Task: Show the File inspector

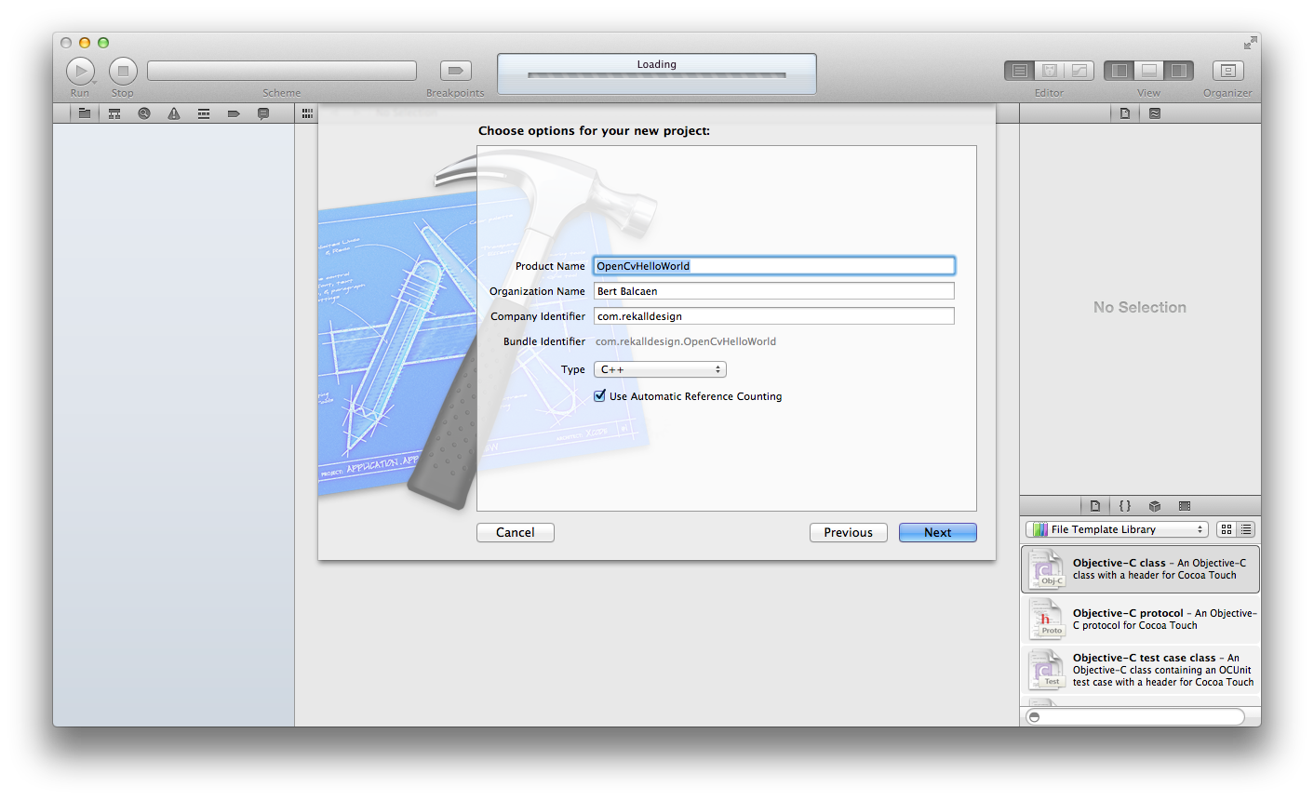Action: [1125, 113]
